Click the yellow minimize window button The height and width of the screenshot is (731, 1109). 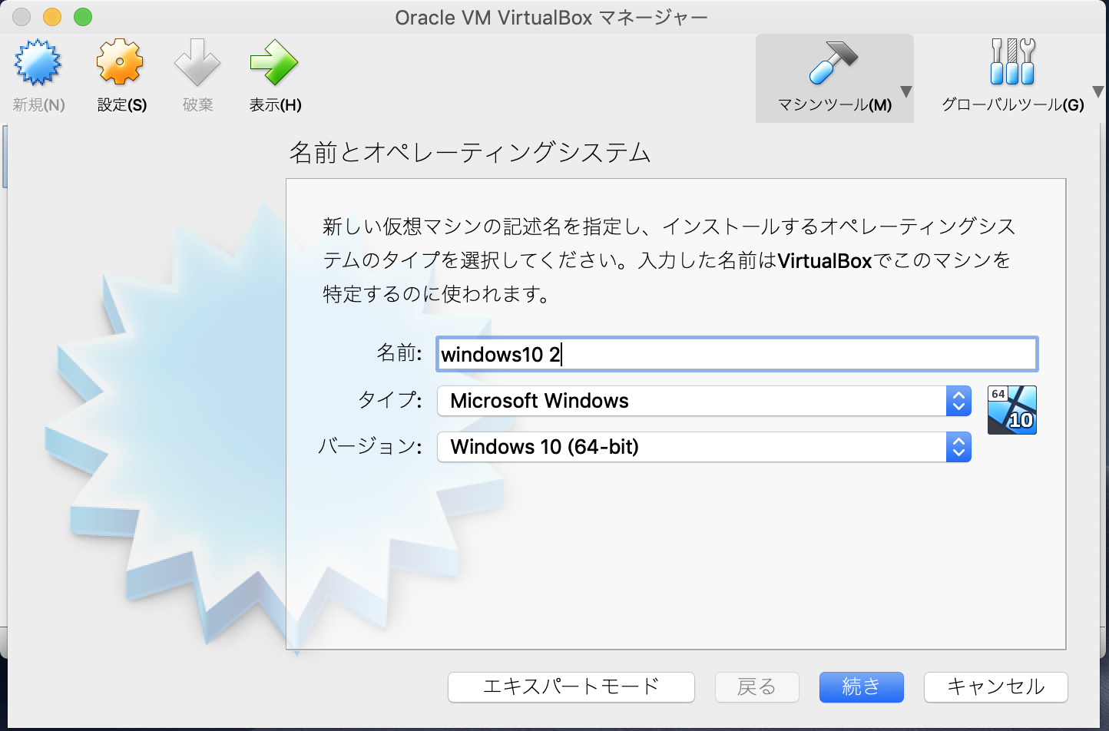click(x=52, y=17)
